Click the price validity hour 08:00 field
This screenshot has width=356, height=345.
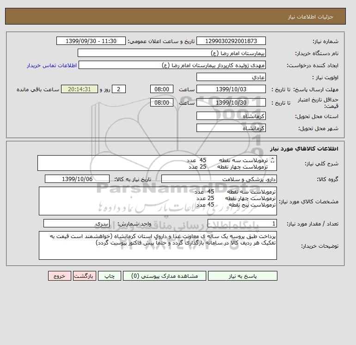(162, 102)
